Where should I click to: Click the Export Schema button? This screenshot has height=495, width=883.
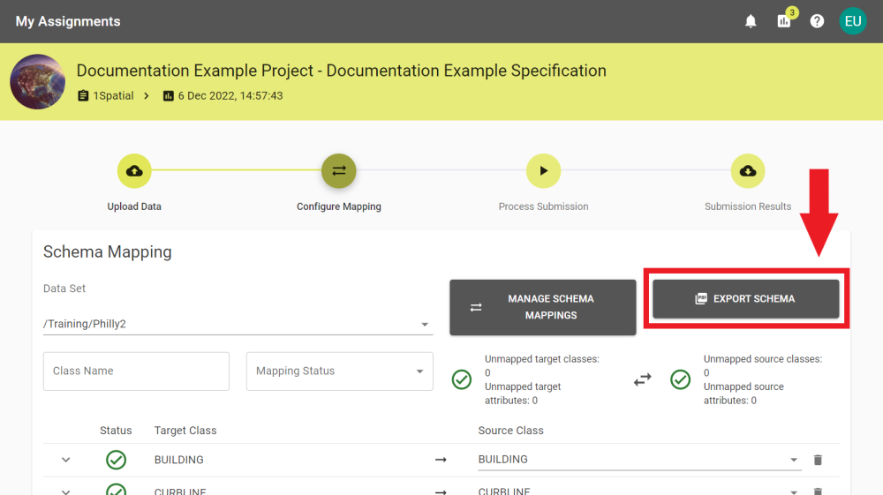click(x=745, y=299)
